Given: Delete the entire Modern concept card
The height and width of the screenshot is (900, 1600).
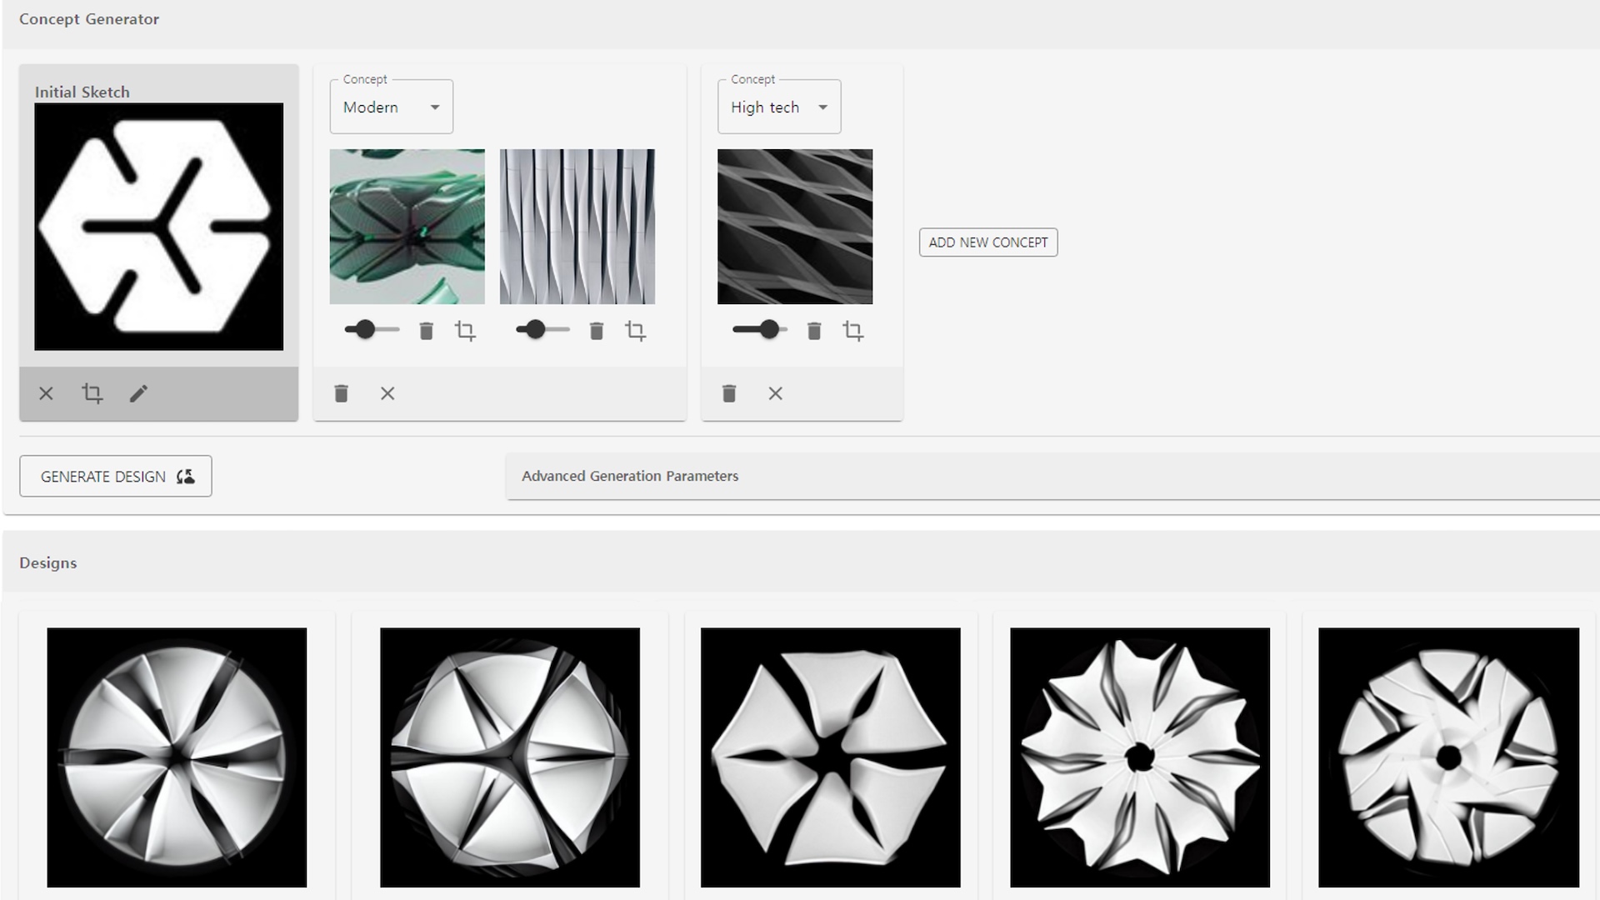Looking at the screenshot, I should (x=341, y=393).
